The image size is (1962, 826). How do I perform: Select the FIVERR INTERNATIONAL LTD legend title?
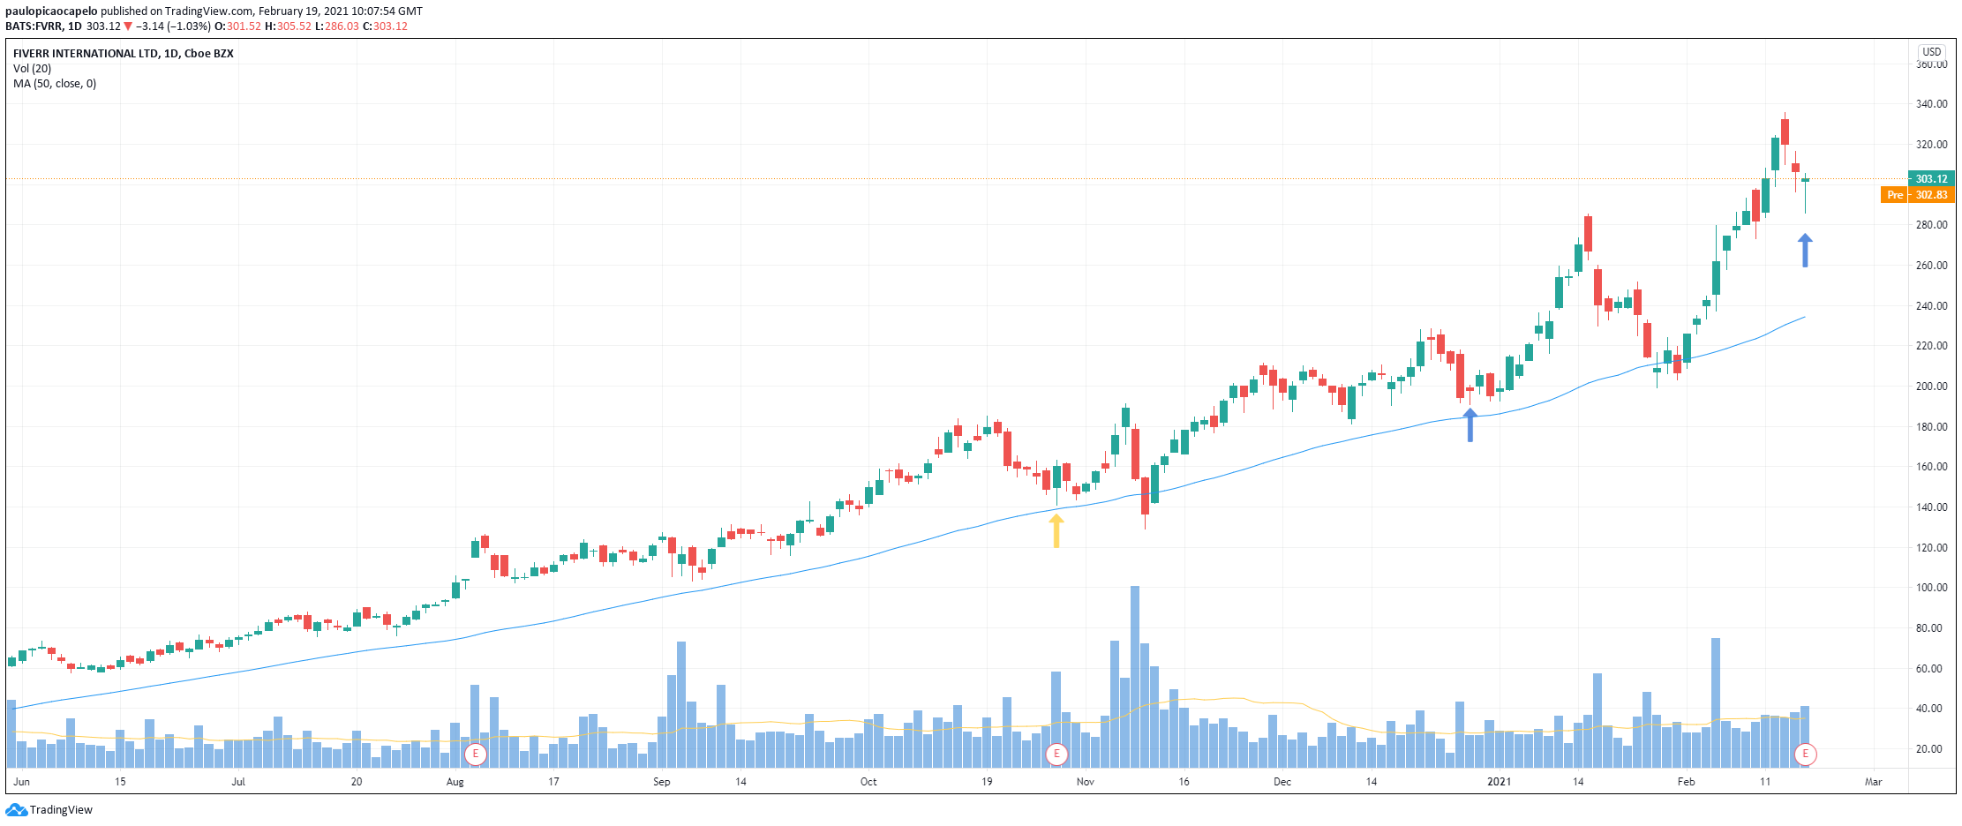[x=124, y=53]
